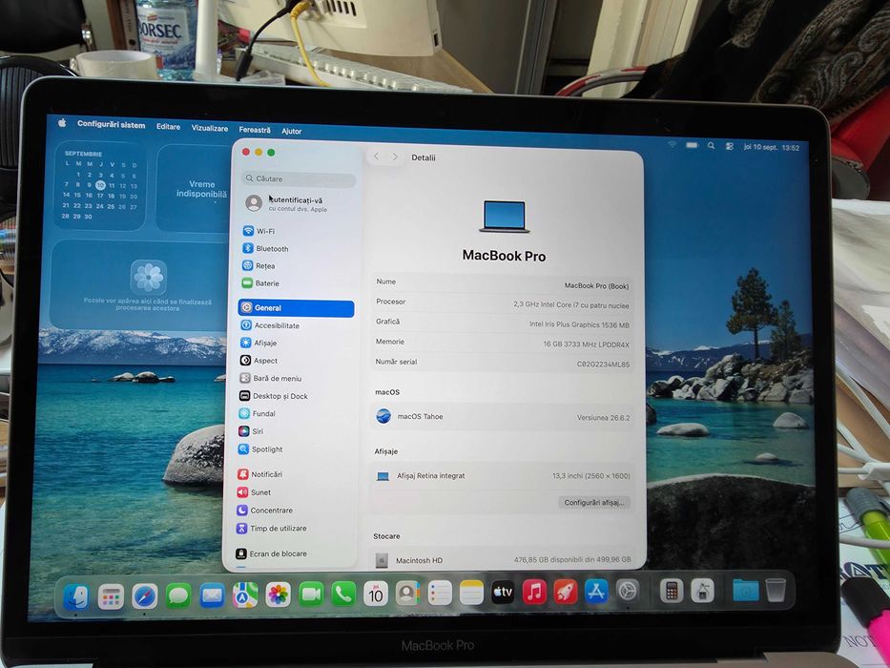Click the Configurări afișaj... button
The width and height of the screenshot is (890, 668).
click(x=594, y=502)
